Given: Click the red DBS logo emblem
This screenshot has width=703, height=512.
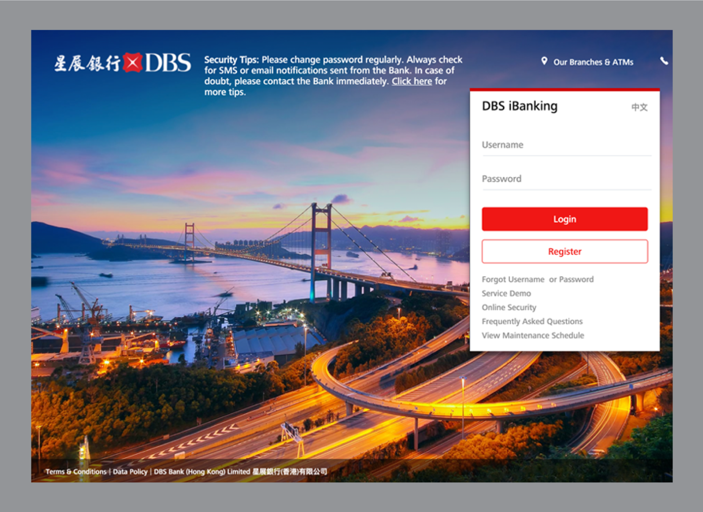Looking at the screenshot, I should click(x=132, y=63).
